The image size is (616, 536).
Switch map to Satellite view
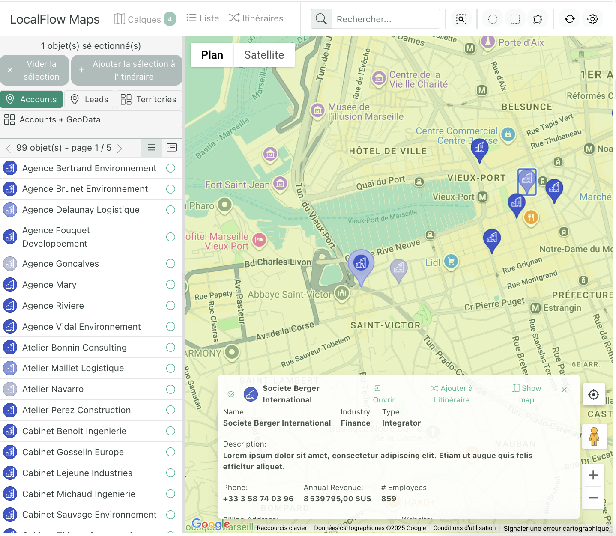point(264,55)
